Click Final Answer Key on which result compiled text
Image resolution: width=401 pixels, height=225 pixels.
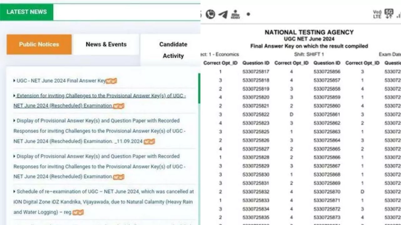(x=309, y=46)
